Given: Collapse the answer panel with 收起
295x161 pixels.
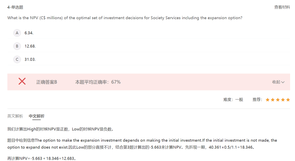Looking at the screenshot, I should pyautogui.click(x=278, y=82).
